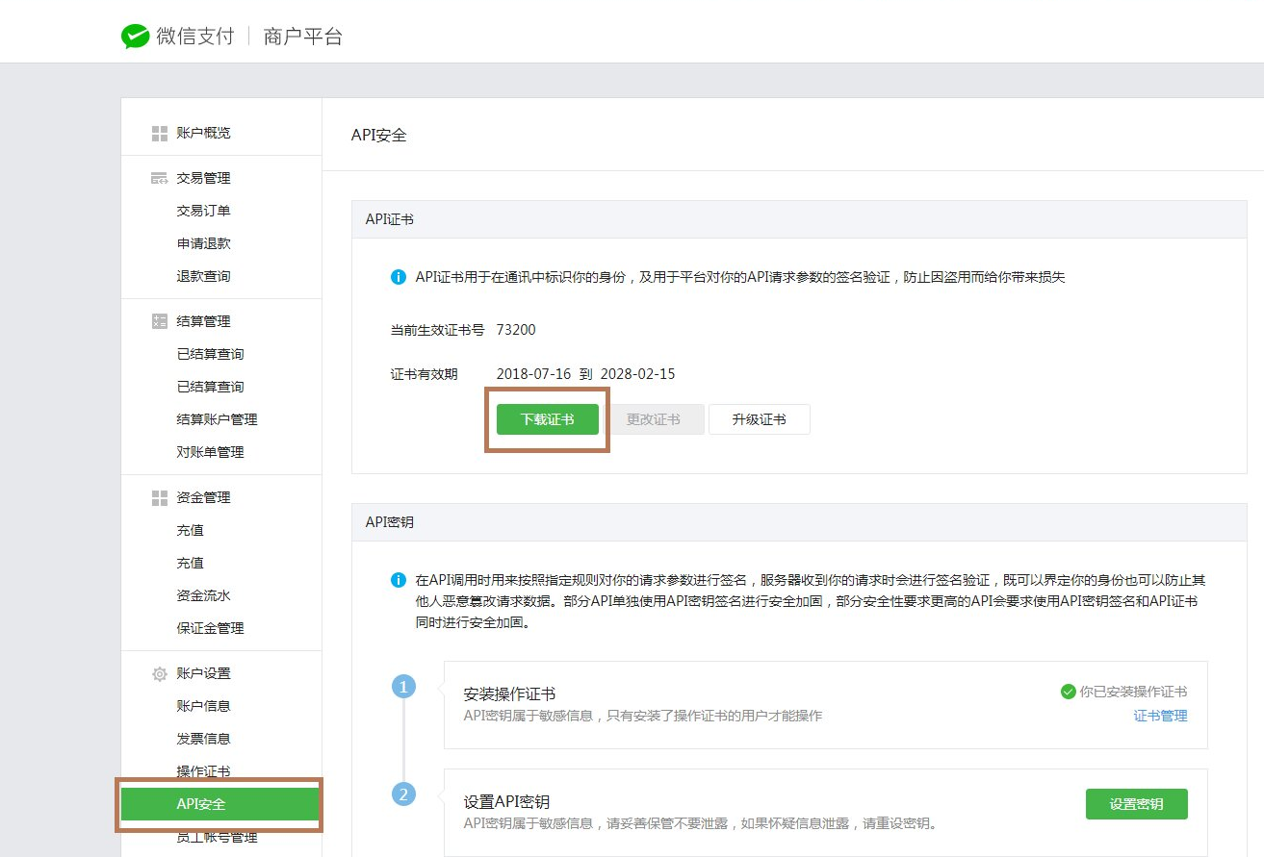Navigate to 发票信息 in the sidebar
The height and width of the screenshot is (857, 1264).
[203, 739]
